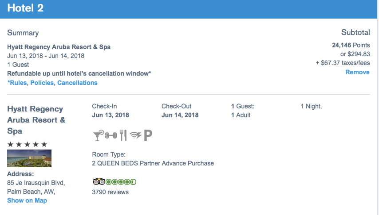Click the parking P amenity icon

(x=148, y=135)
